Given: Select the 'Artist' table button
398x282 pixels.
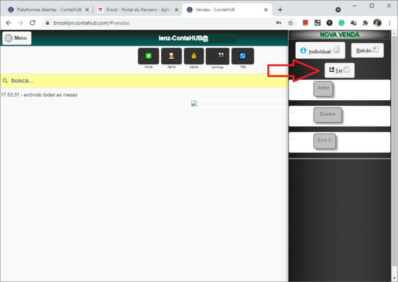Looking at the screenshot, I should tap(323, 89).
